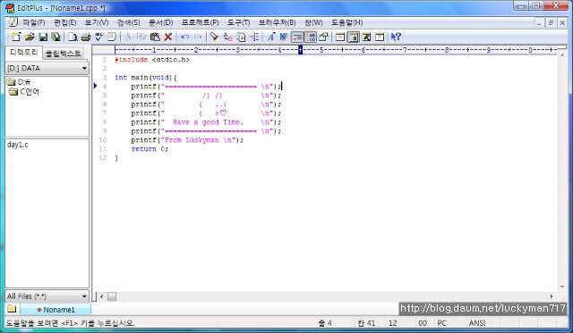573x333 pixels.
Task: Open the 편집(E) menu
Action: [x=65, y=22]
